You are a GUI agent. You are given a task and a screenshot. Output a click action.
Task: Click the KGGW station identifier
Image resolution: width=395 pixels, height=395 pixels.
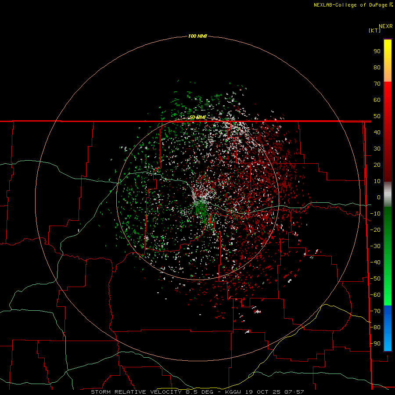(233, 392)
